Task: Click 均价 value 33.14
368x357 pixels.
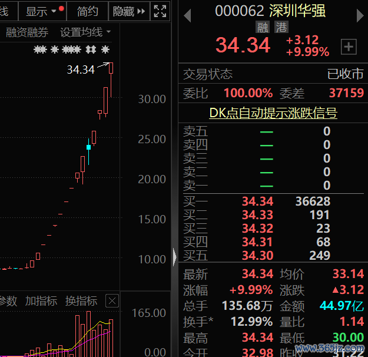Action: pyautogui.click(x=349, y=274)
